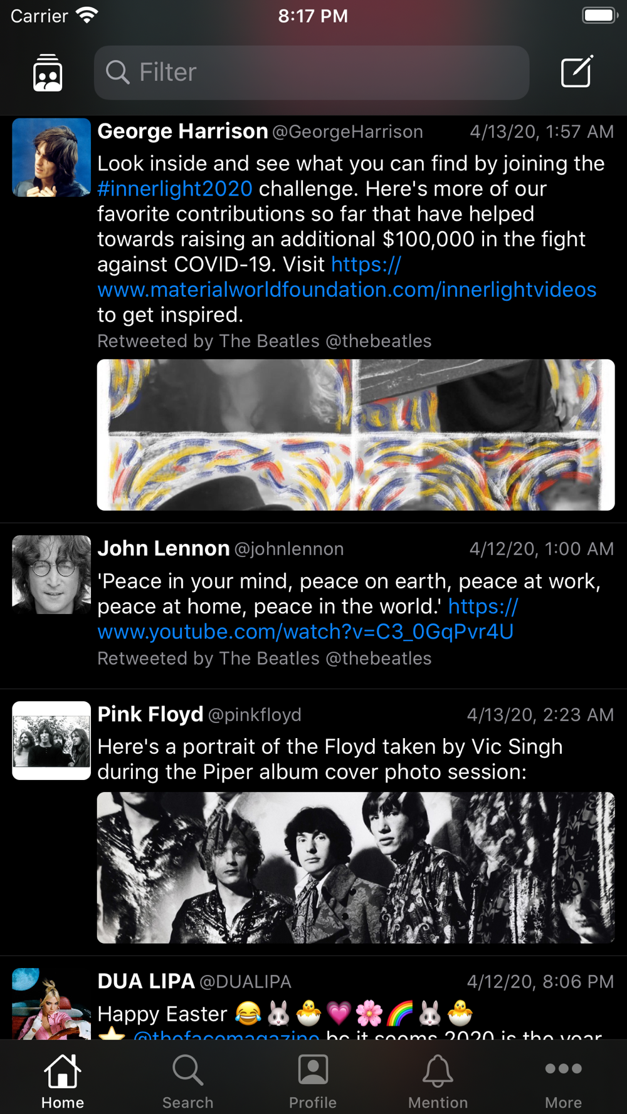Tap the compose new tweet icon
The image size is (627, 1114).
pyautogui.click(x=576, y=72)
